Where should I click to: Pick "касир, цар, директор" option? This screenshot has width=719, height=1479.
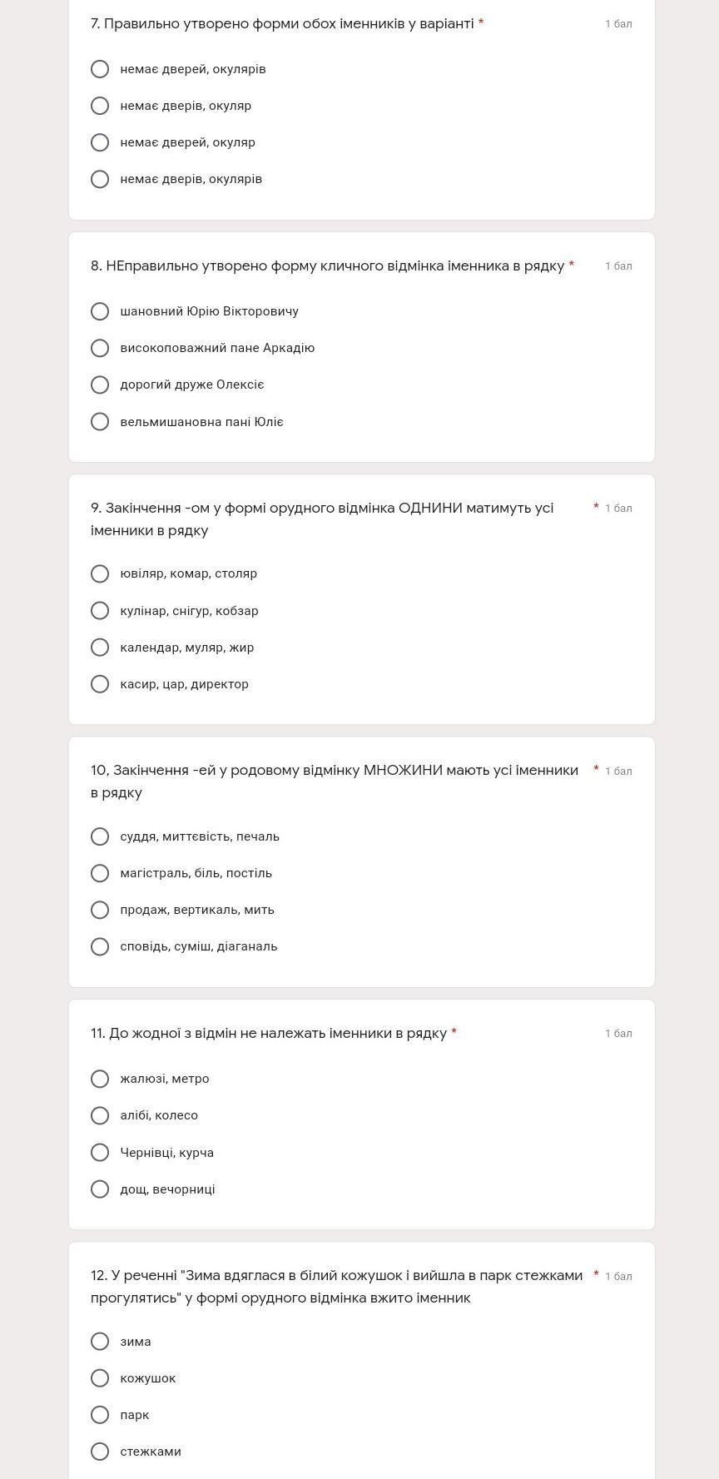(100, 684)
